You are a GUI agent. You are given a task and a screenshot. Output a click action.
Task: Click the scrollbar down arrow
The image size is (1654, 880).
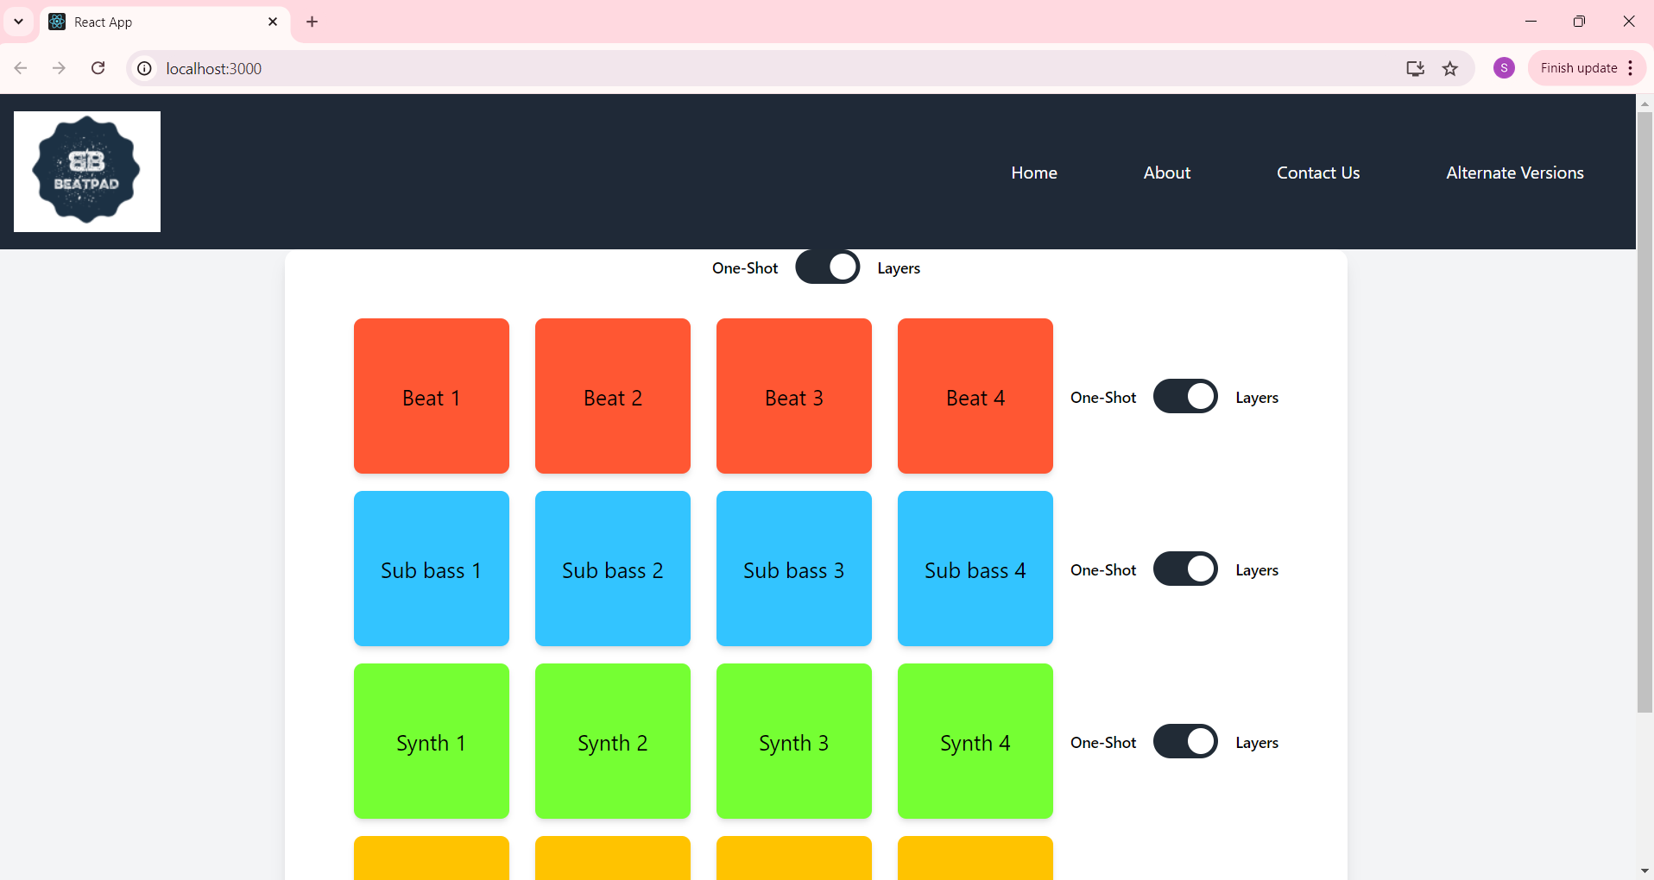(1645, 871)
